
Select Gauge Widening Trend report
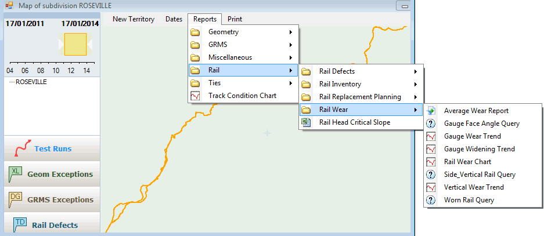478,149
